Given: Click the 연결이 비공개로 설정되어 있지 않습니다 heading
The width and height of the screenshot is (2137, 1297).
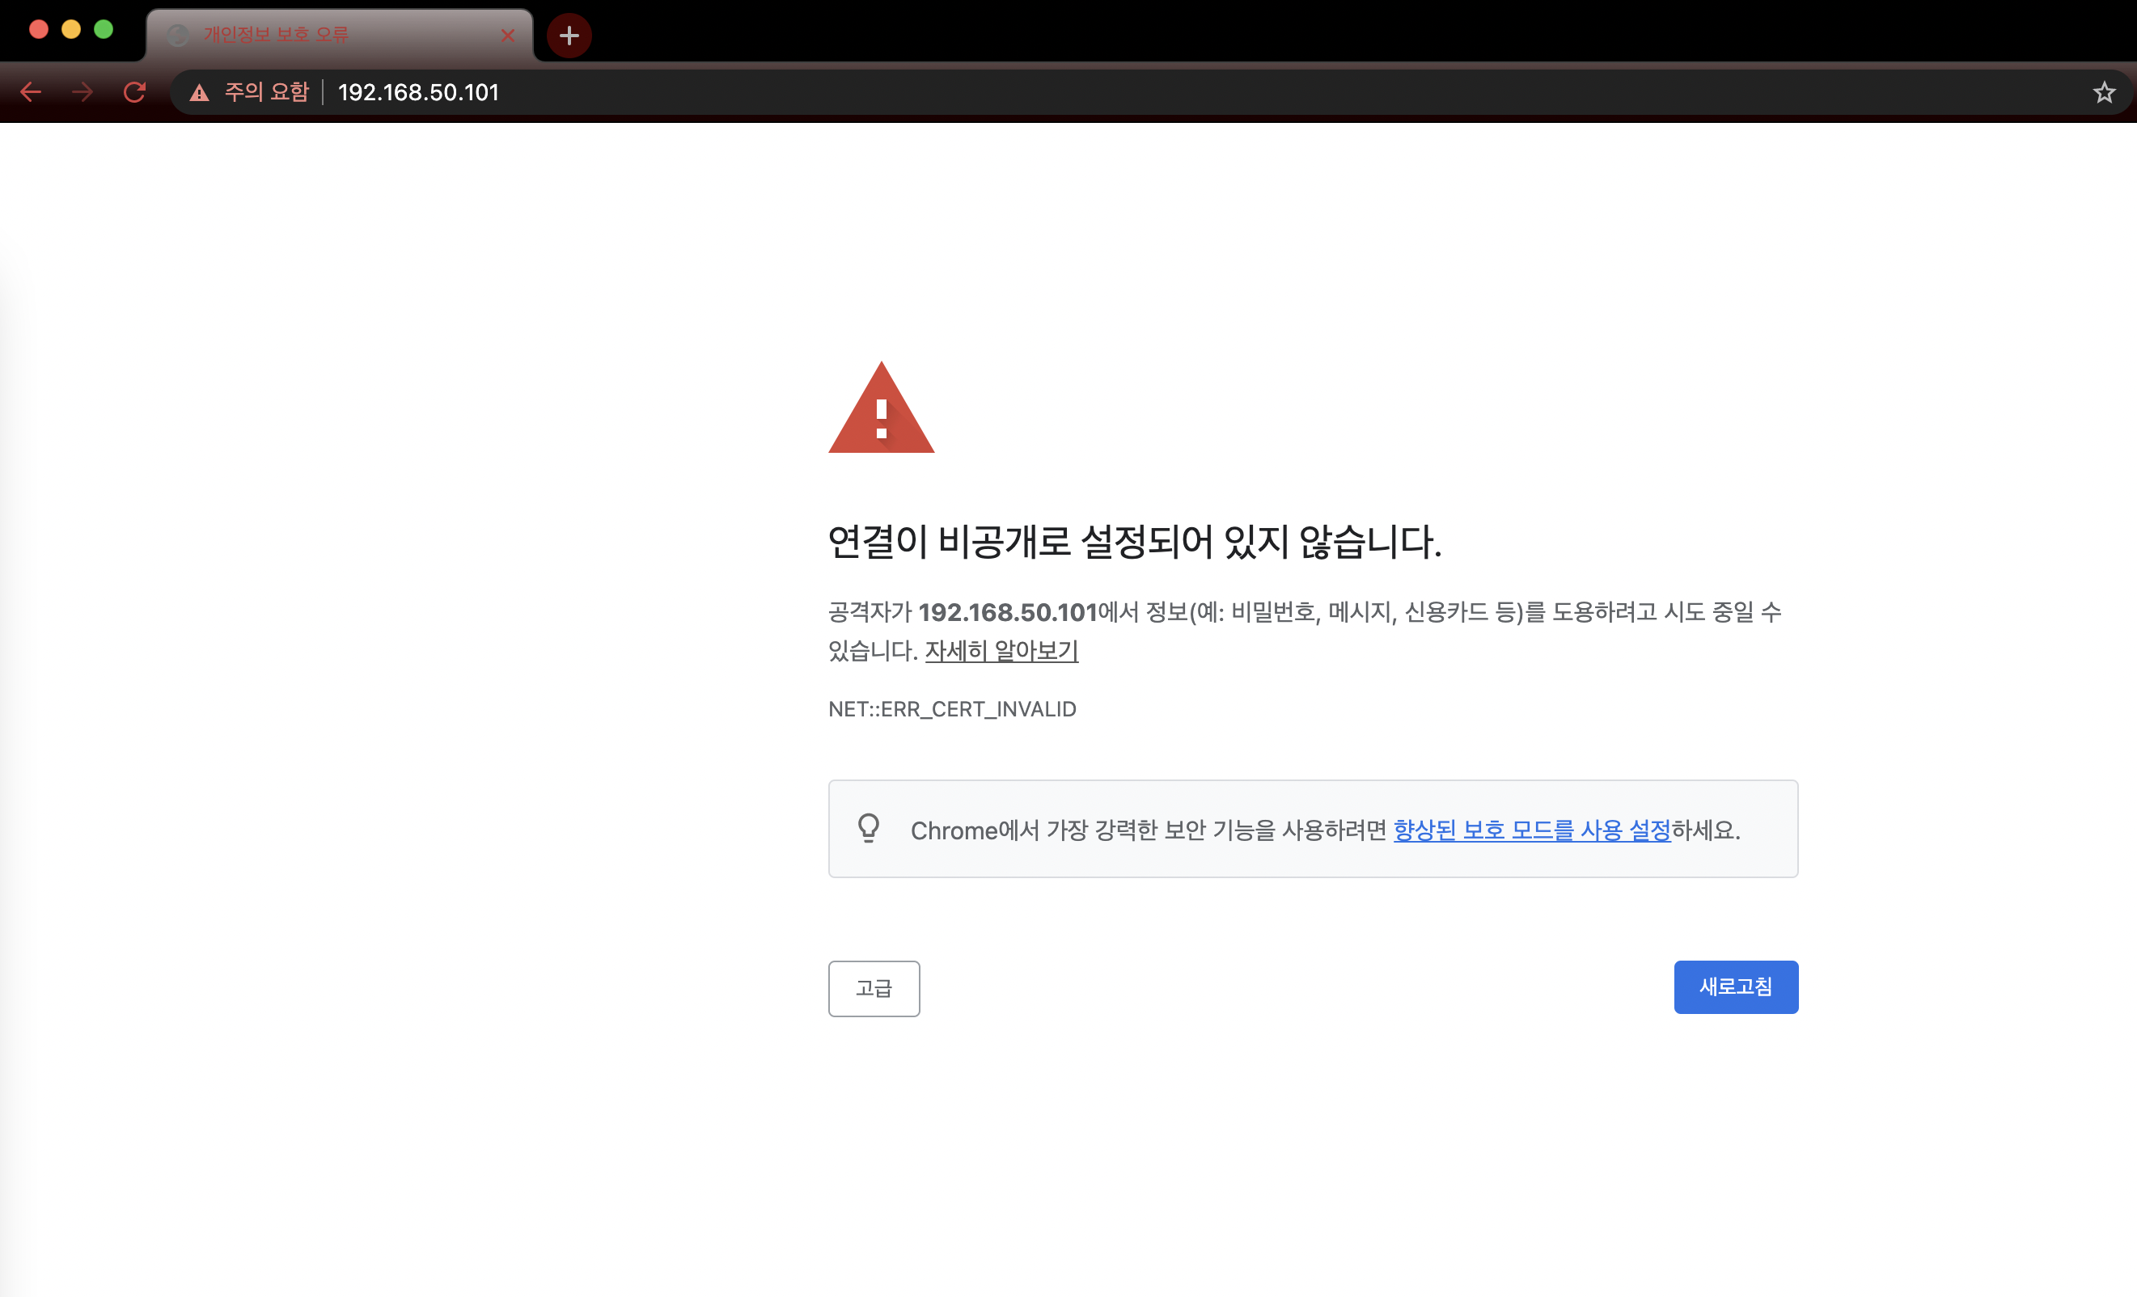Looking at the screenshot, I should point(1133,542).
